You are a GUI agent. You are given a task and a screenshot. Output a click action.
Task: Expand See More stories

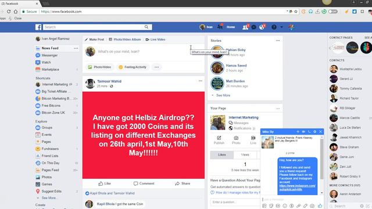click(x=223, y=95)
